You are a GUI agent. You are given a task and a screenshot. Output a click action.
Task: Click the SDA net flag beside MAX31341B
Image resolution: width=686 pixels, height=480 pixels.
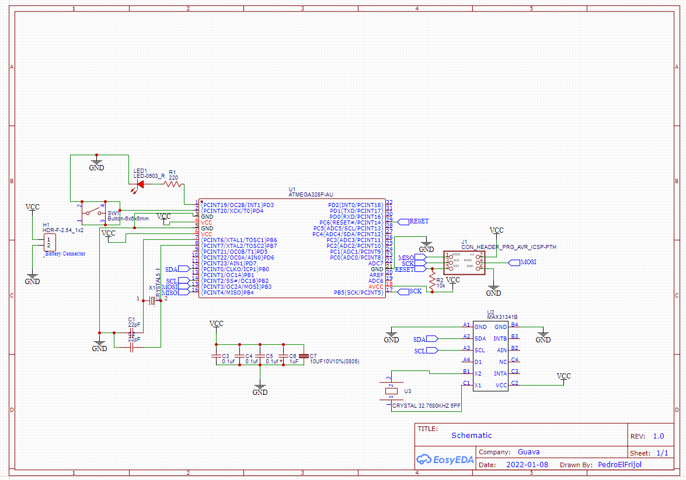coord(426,339)
